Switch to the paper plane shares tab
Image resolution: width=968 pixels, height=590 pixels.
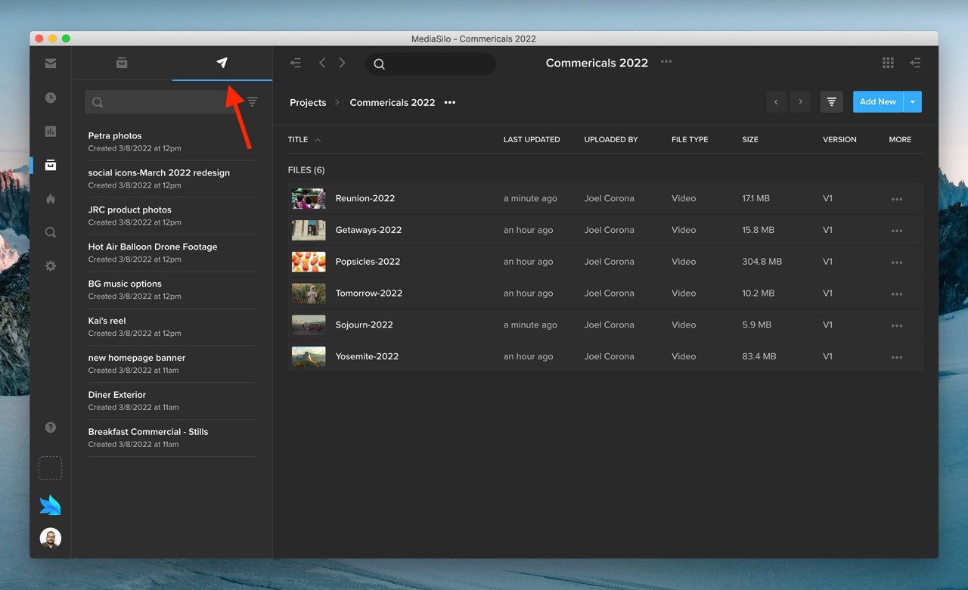222,63
